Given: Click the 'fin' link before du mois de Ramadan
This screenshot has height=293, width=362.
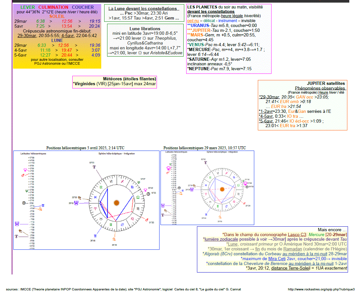Looking at the screenshot, I should click(x=258, y=249).
